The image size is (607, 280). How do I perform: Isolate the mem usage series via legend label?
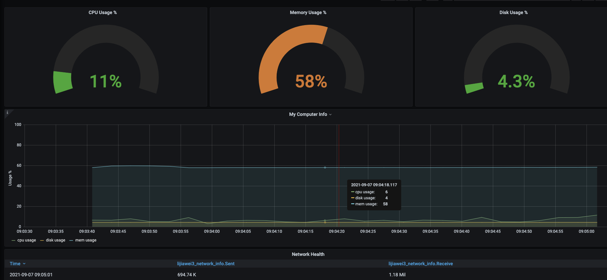(x=86, y=240)
